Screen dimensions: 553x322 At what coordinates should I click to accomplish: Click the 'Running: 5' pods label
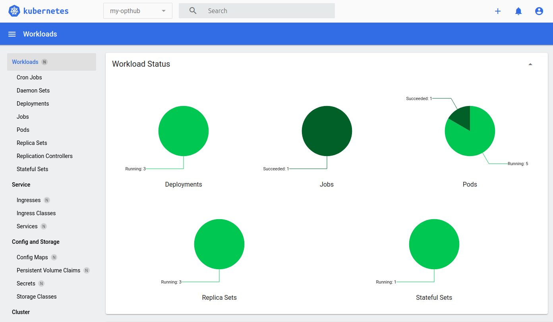point(518,164)
